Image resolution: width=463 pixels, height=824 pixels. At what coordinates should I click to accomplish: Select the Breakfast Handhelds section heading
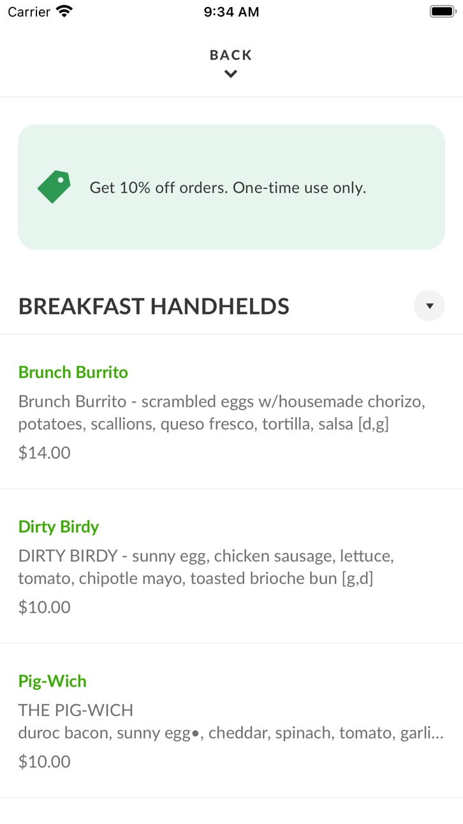tap(154, 307)
